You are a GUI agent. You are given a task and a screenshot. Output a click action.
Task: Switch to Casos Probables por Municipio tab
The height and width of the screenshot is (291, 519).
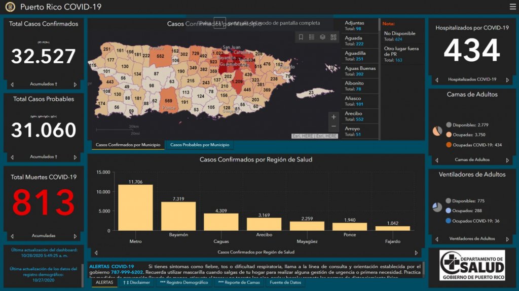(x=199, y=145)
